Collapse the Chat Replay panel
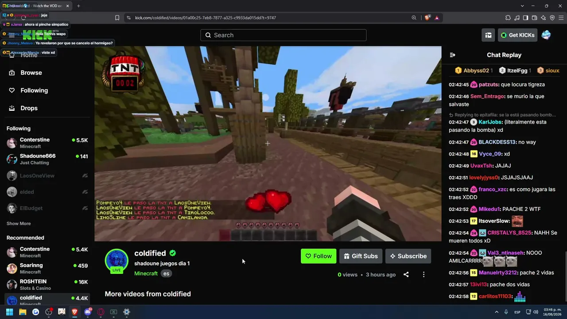This screenshot has height=319, width=567. click(452, 55)
